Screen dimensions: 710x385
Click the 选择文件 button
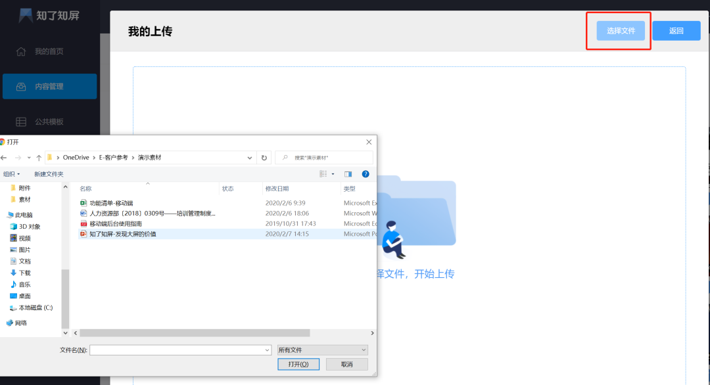(621, 31)
